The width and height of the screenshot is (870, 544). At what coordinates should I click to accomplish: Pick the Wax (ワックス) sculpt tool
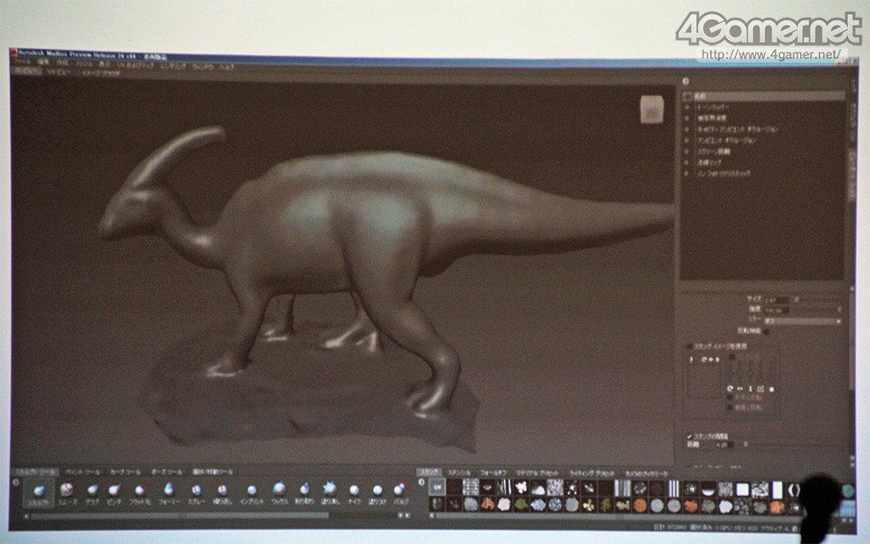coord(279,490)
